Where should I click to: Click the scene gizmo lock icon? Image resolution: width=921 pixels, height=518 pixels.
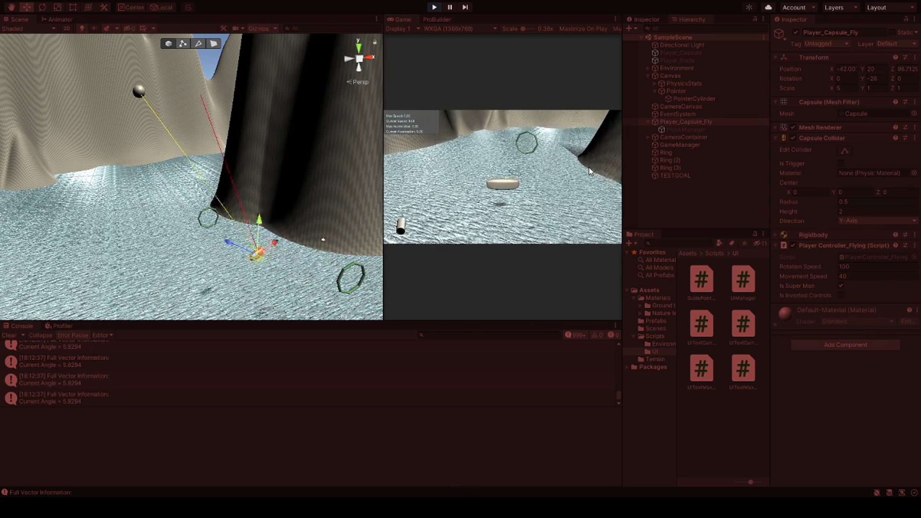(x=375, y=42)
